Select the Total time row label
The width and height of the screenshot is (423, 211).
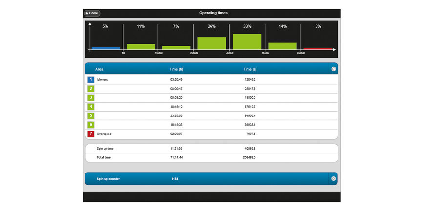104,158
